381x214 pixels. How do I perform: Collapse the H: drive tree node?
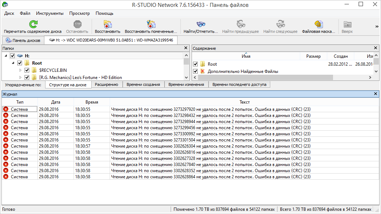coord(6,56)
